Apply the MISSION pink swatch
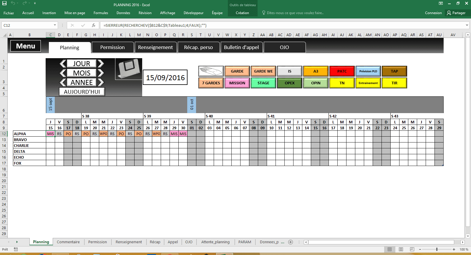The width and height of the screenshot is (471, 255). [237, 83]
